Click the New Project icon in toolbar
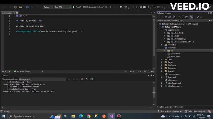This screenshot has width=213, height=119. tap(15, 7)
